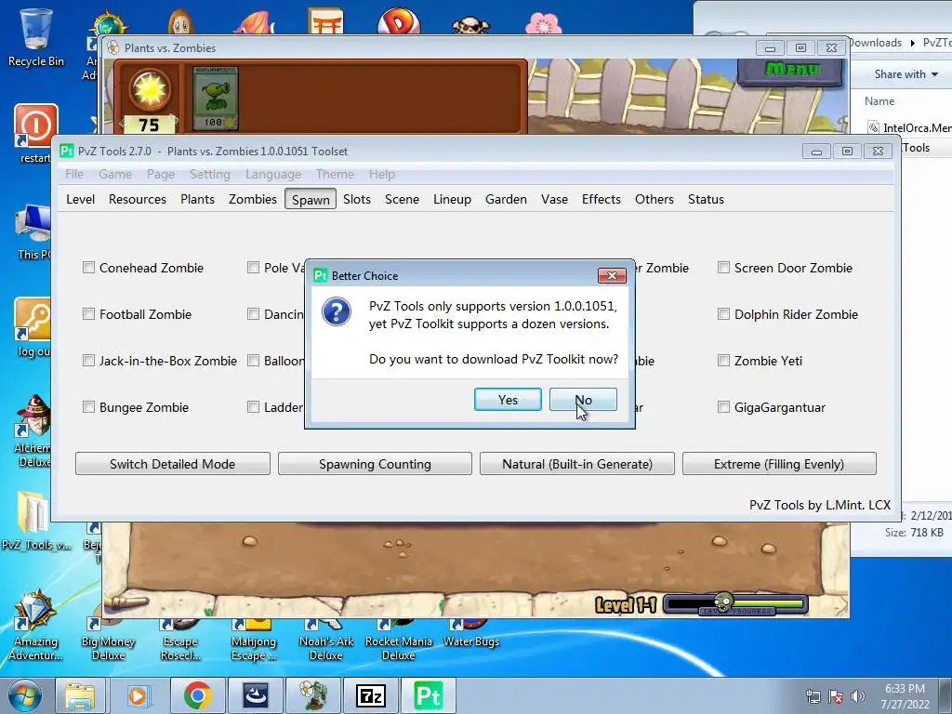Open the PvZ_Tools folder on desktop

pos(36,521)
